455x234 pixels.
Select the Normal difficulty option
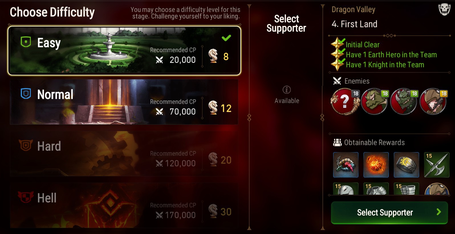point(124,102)
